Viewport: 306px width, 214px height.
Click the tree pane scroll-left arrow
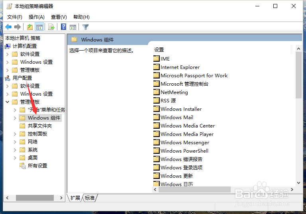(7, 198)
